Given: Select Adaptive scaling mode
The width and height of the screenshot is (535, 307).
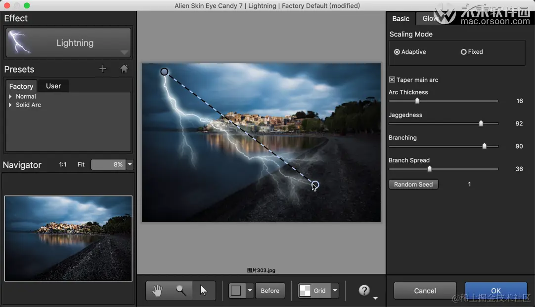Looking at the screenshot, I should (x=410, y=52).
